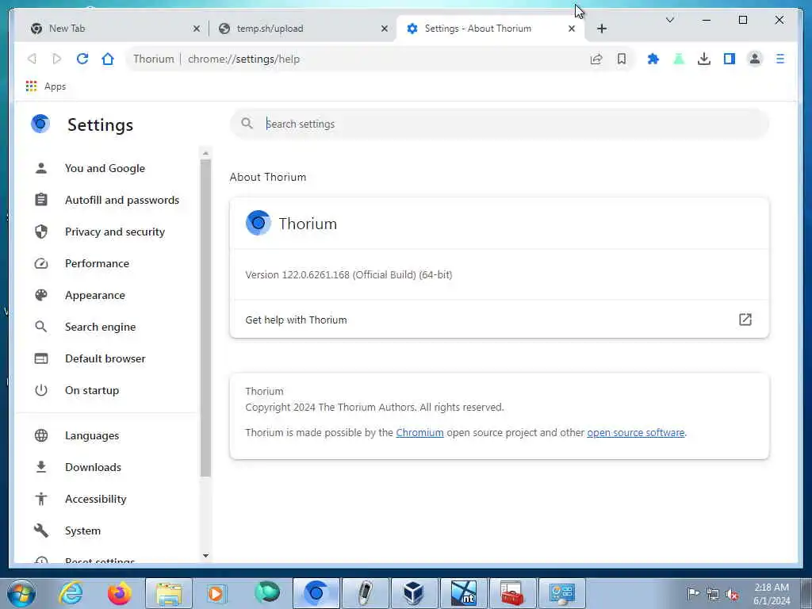Open VirtualBox cube icon in taskbar

(413, 593)
